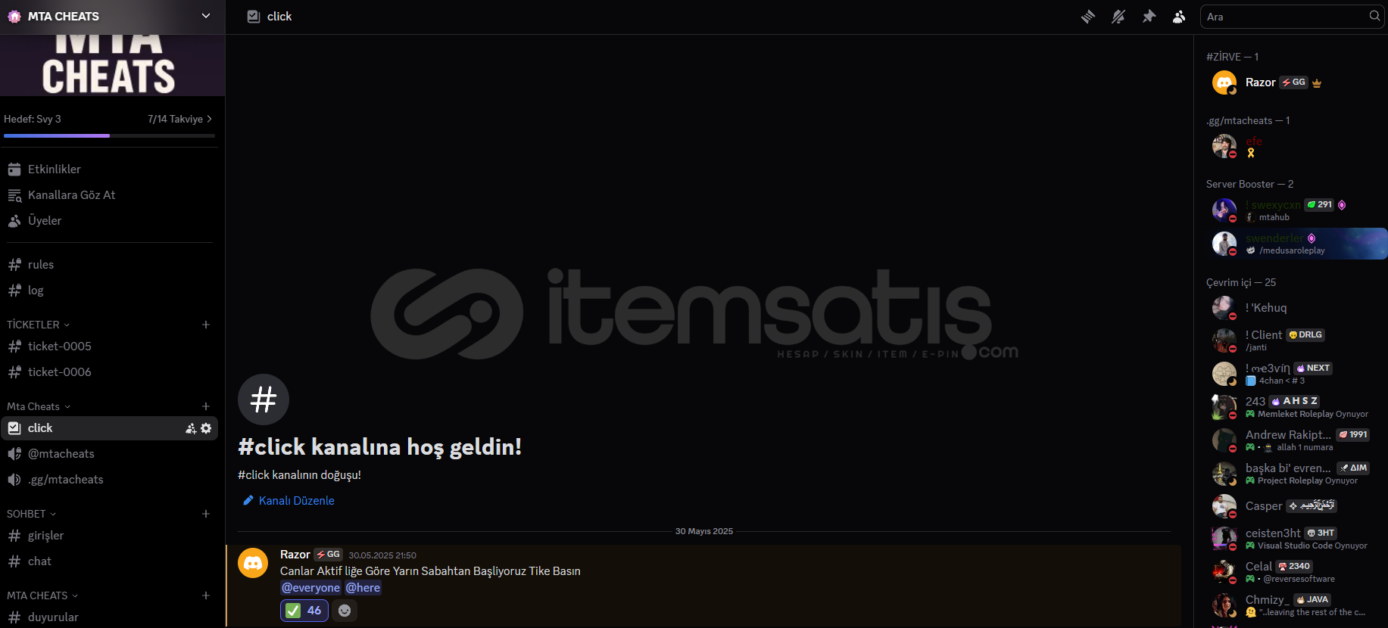Add channel to Mta Cheats category
The image size is (1388, 628).
[206, 406]
